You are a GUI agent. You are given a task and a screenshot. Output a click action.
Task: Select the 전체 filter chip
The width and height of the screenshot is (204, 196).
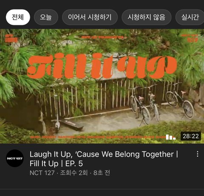coord(18,17)
